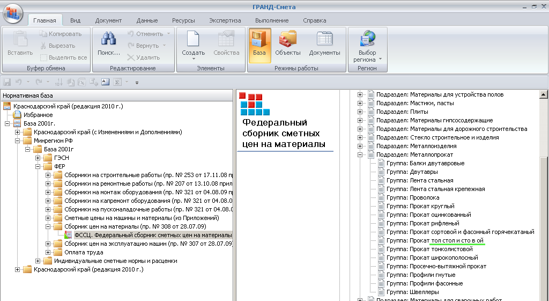Click the sigma sum table icon
The image size is (549, 301).
[117, 82]
